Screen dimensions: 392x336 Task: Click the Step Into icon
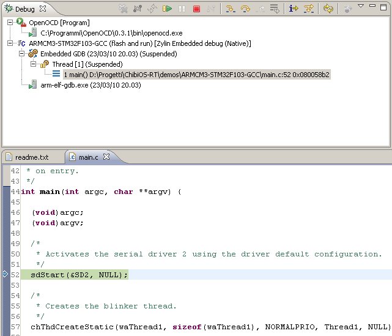tap(231, 9)
